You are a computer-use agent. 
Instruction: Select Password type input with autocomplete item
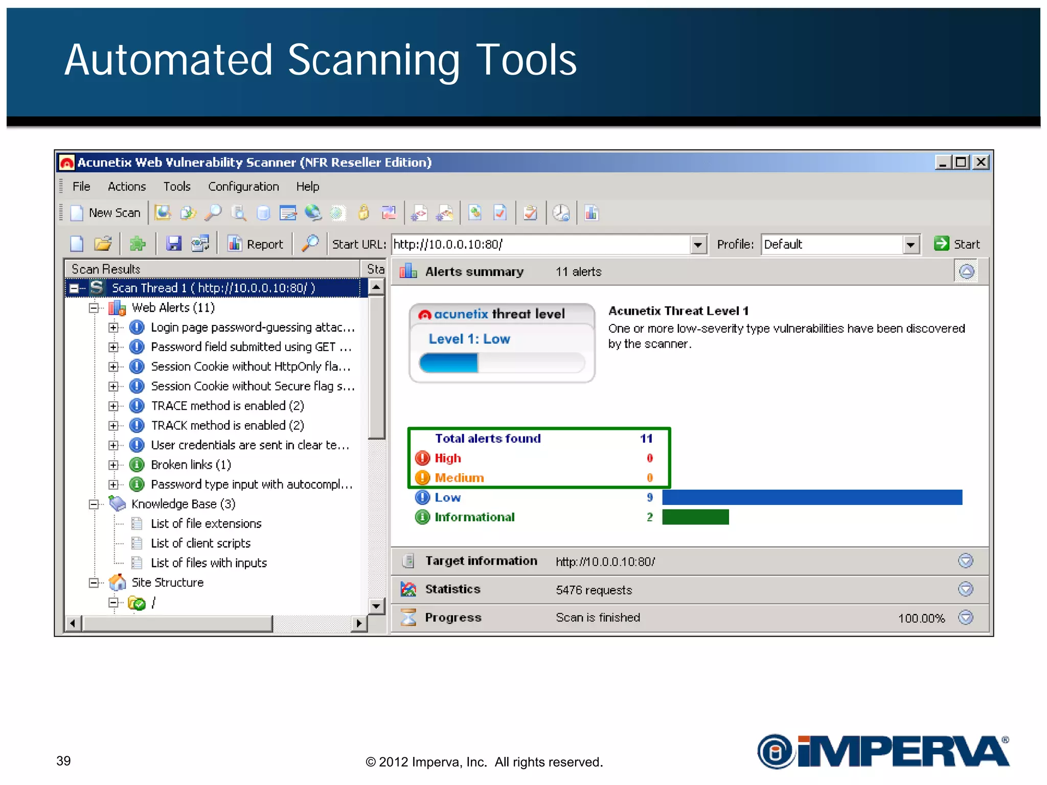coord(252,484)
